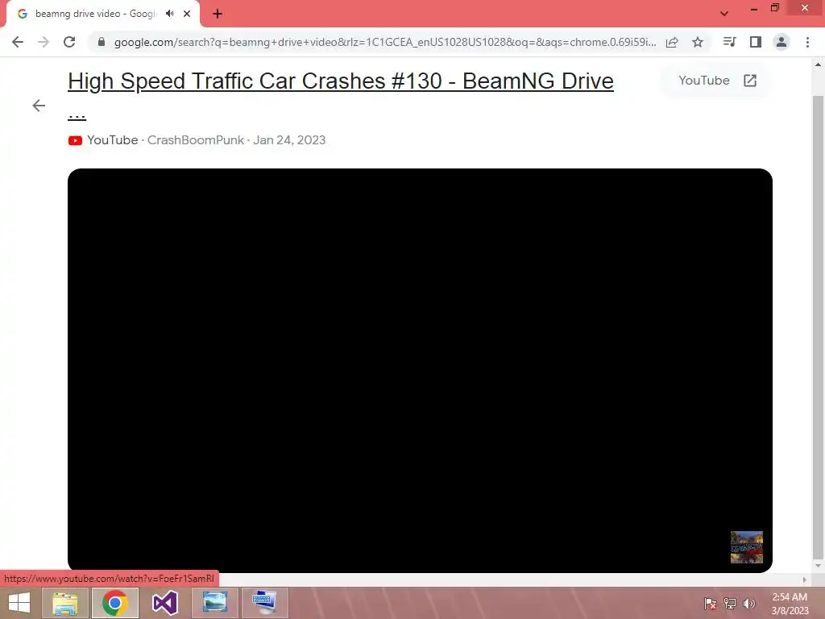Bookmark this page with the star icon
This screenshot has width=825, height=619.
[x=698, y=42]
